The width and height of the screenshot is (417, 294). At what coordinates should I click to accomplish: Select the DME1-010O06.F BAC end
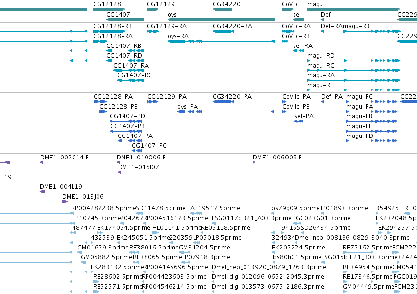tap(118, 162)
